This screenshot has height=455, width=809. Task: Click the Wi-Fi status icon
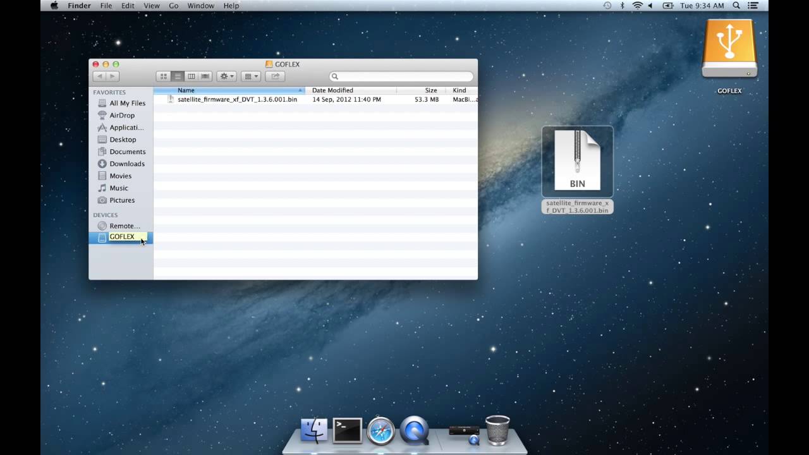(638, 6)
